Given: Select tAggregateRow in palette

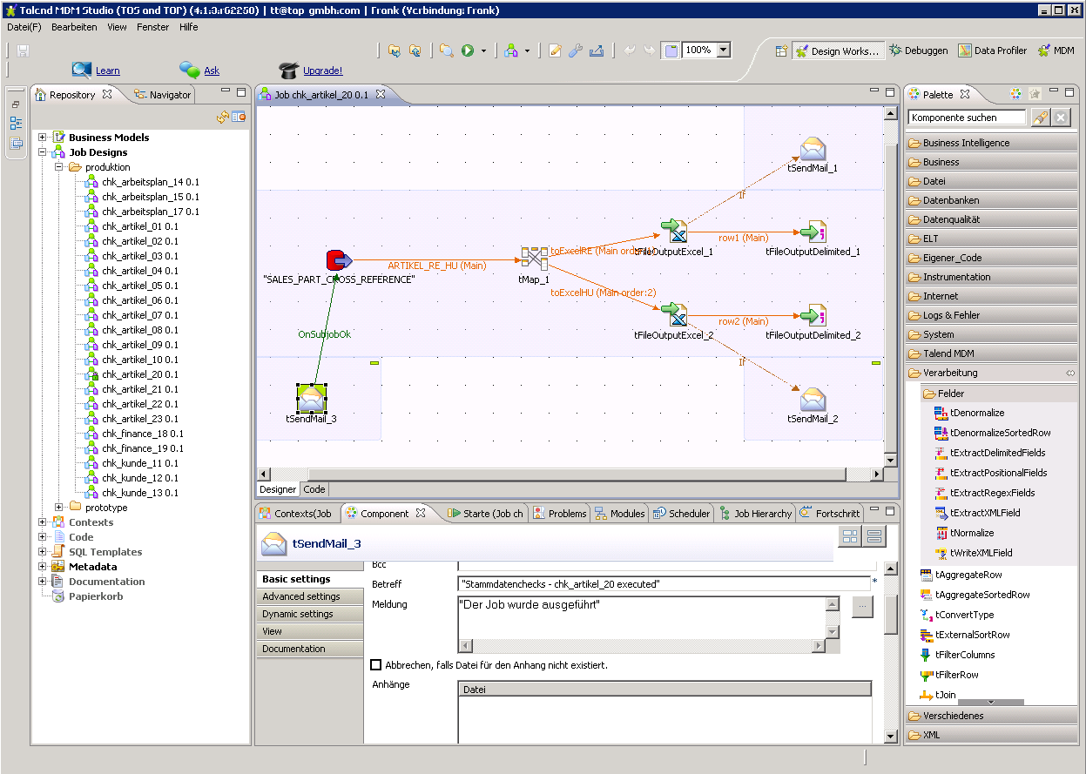Looking at the screenshot, I should 961,575.
